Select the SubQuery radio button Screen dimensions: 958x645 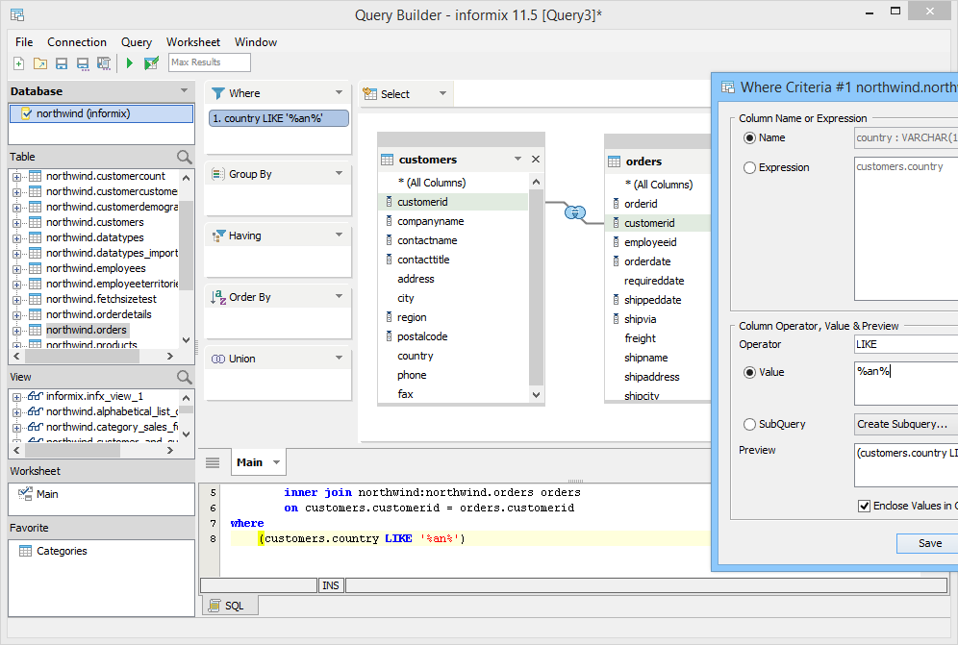coord(750,424)
